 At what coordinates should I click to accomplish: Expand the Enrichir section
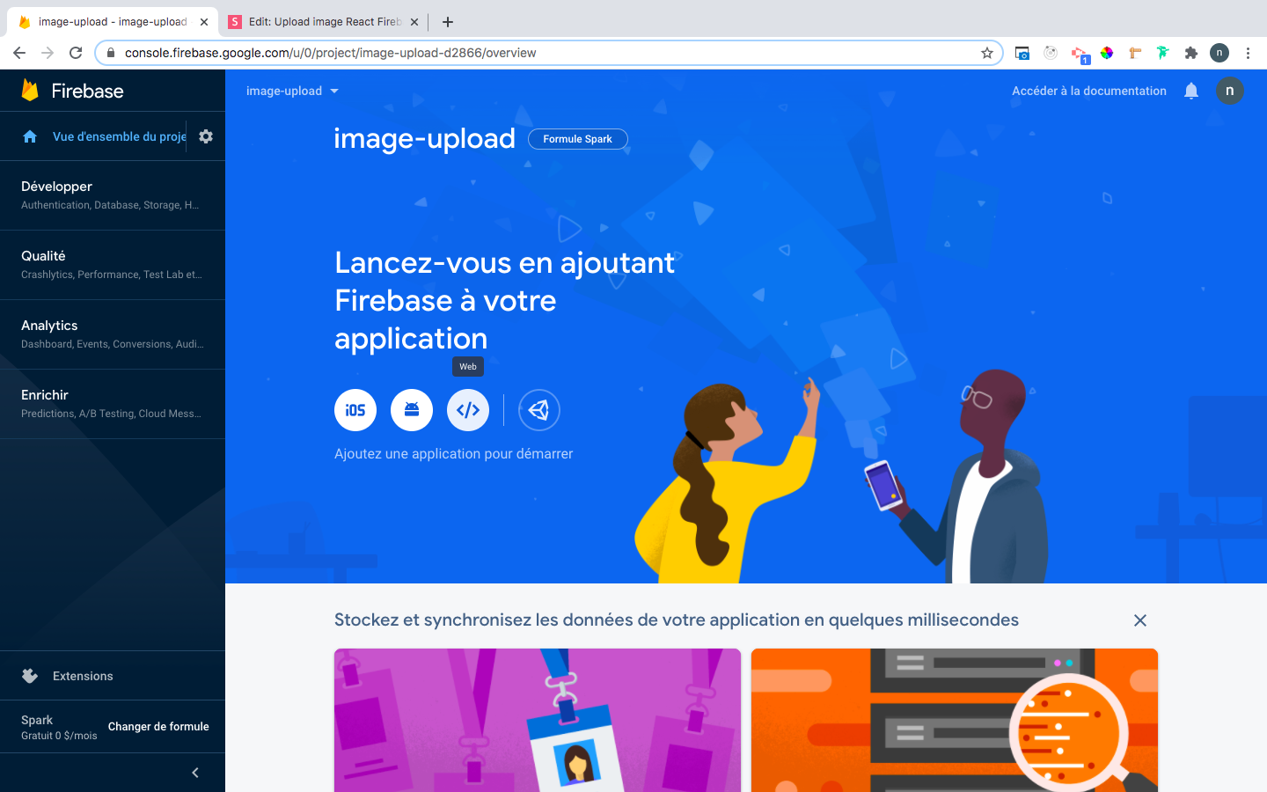pos(113,404)
